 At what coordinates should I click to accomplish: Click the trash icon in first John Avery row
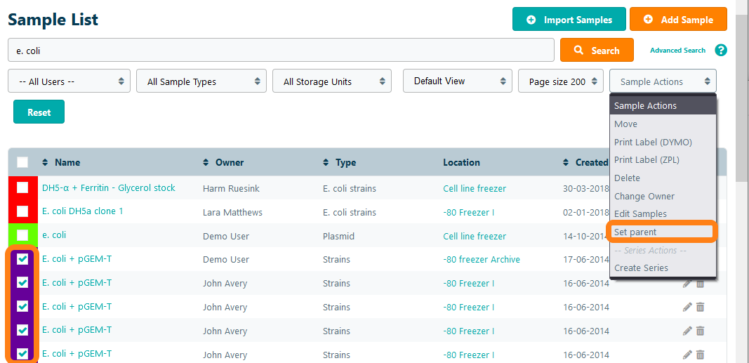tap(700, 284)
